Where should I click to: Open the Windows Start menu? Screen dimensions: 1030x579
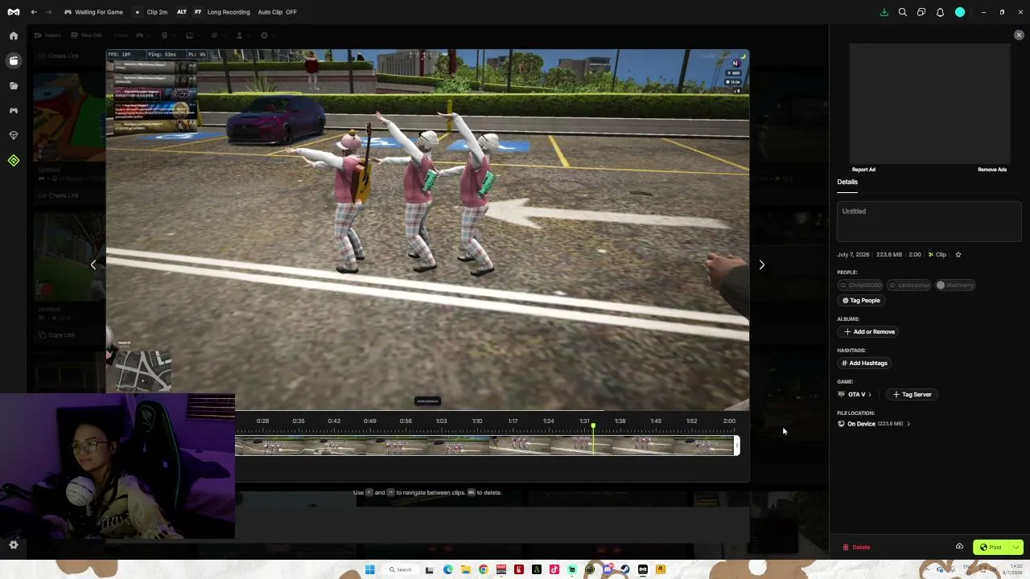[x=369, y=570]
